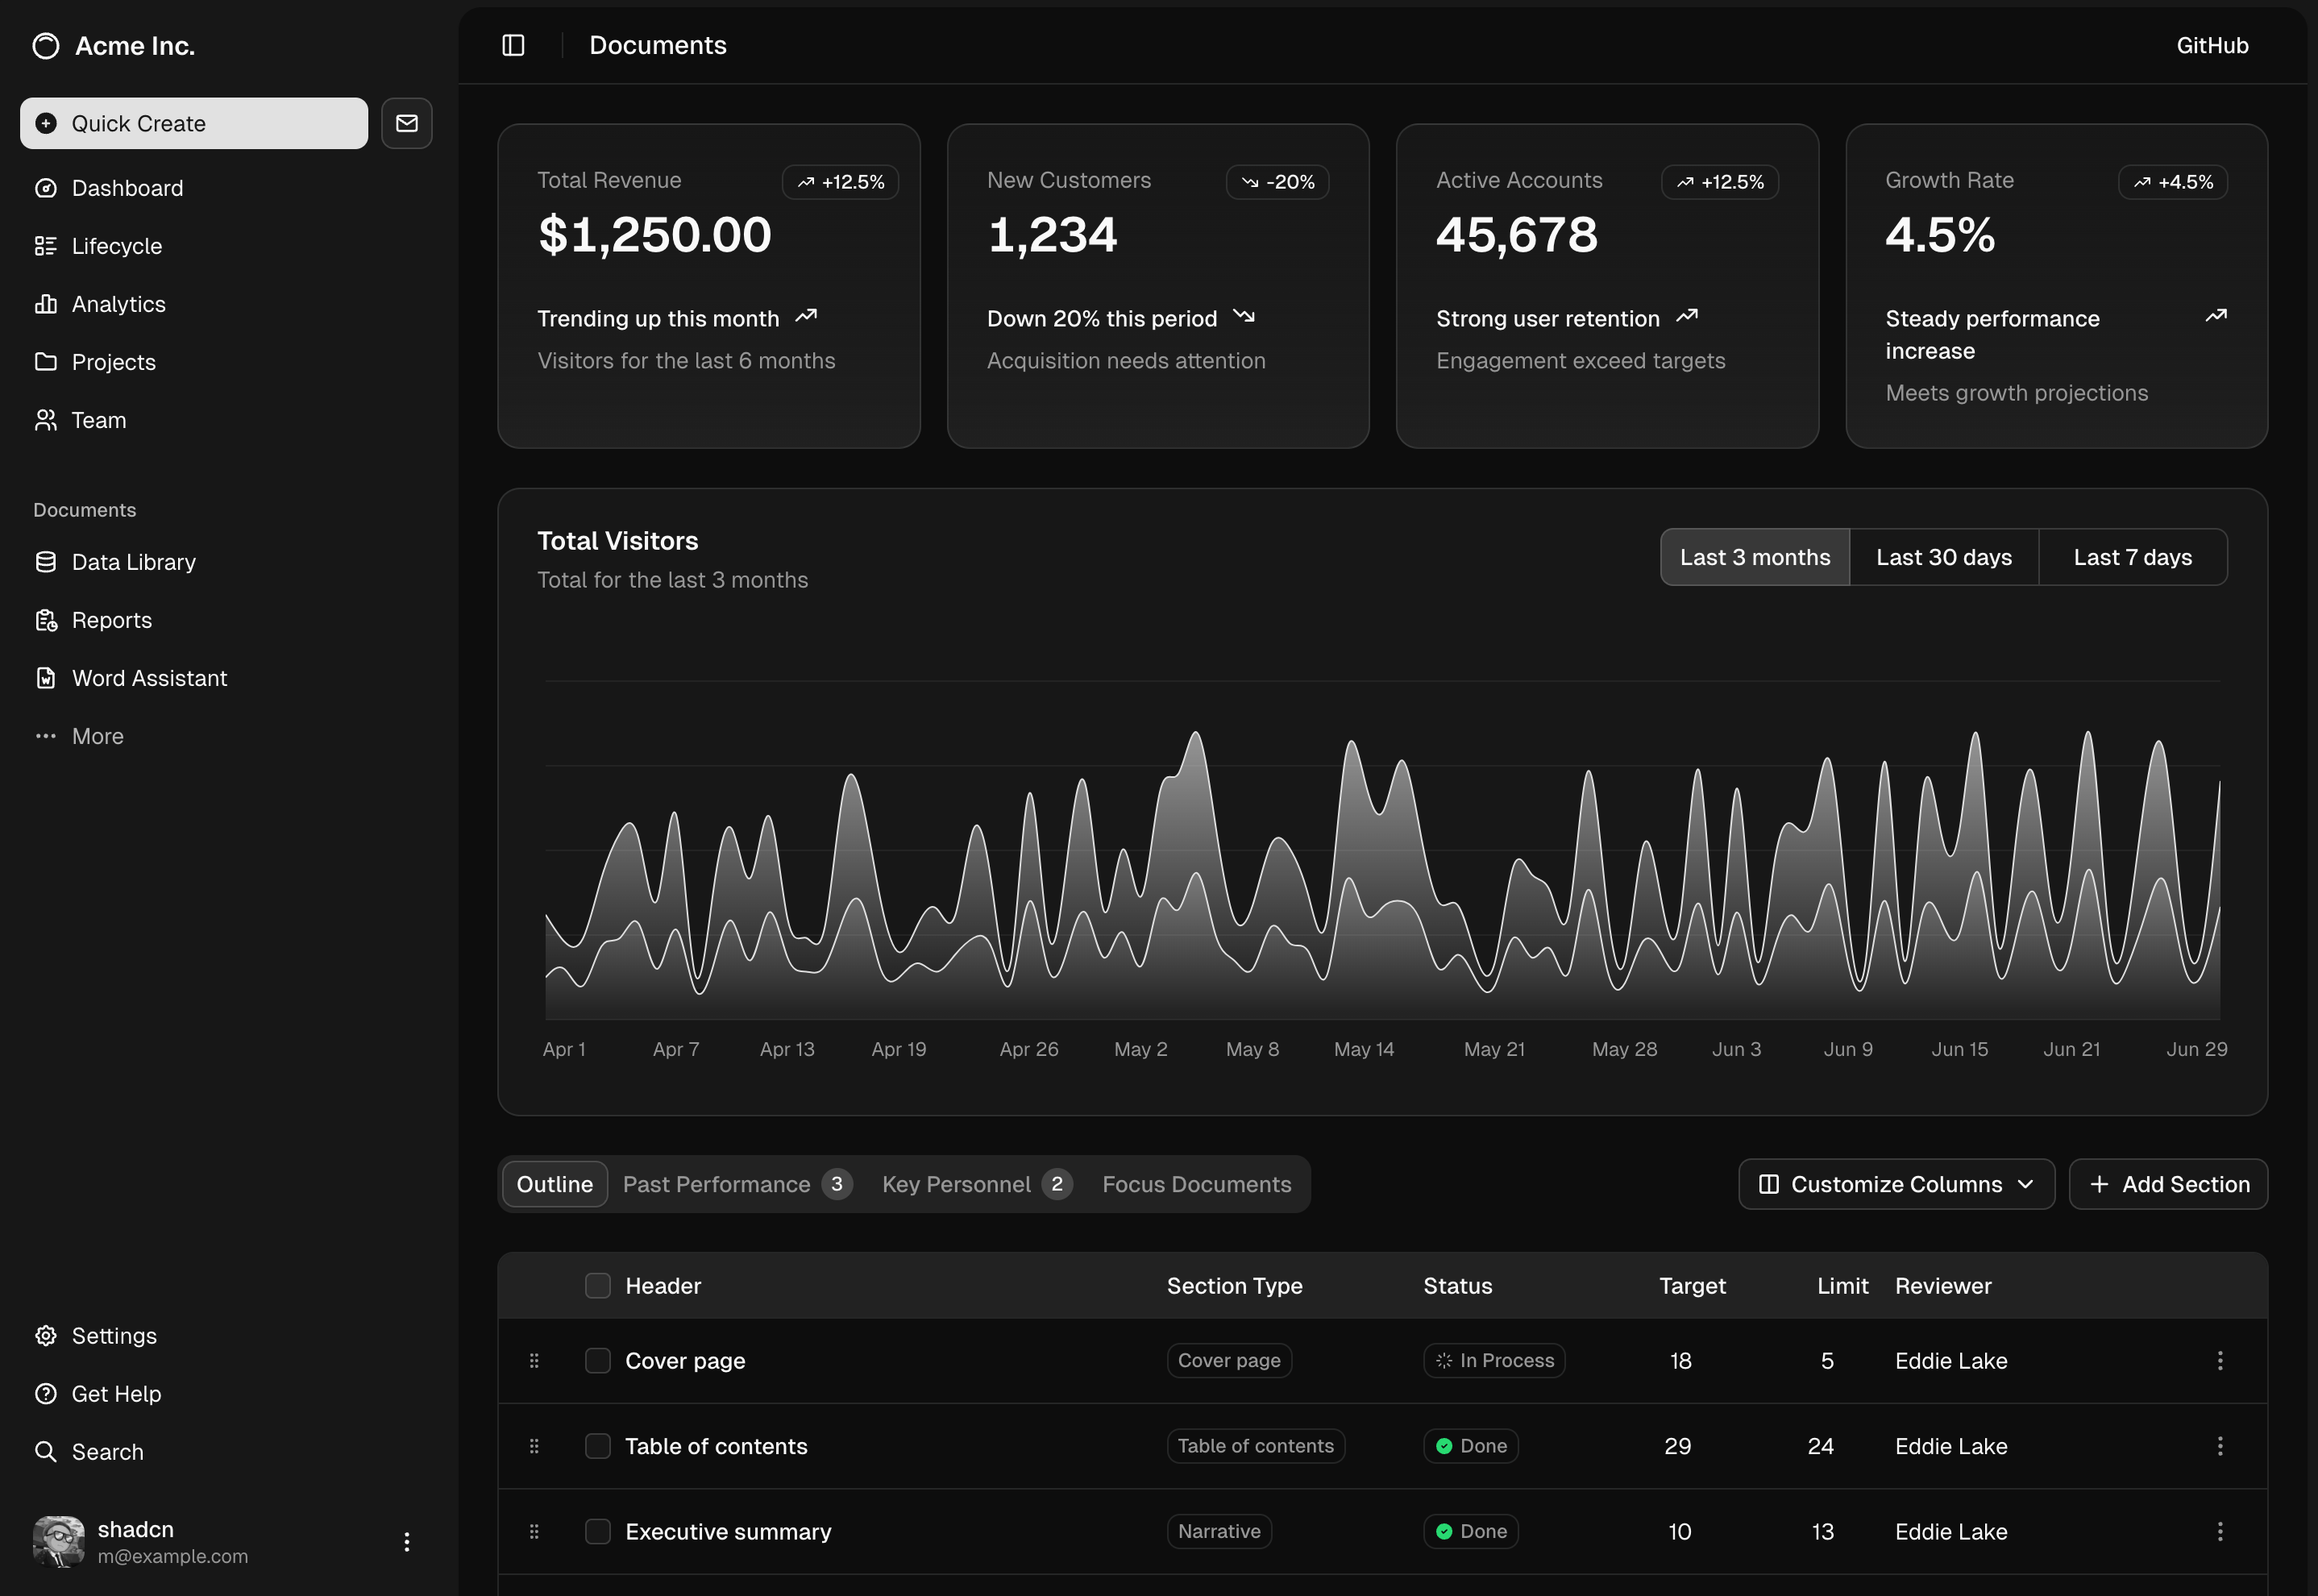Open the Customize Columns dropdown

[x=1896, y=1184]
